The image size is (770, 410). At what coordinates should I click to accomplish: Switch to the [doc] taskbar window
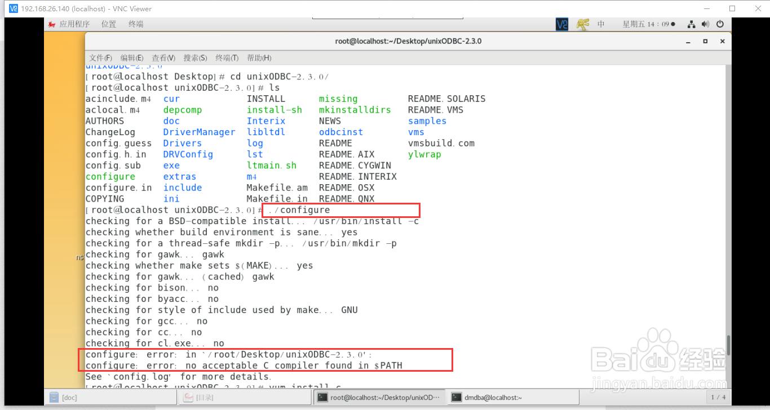110,397
